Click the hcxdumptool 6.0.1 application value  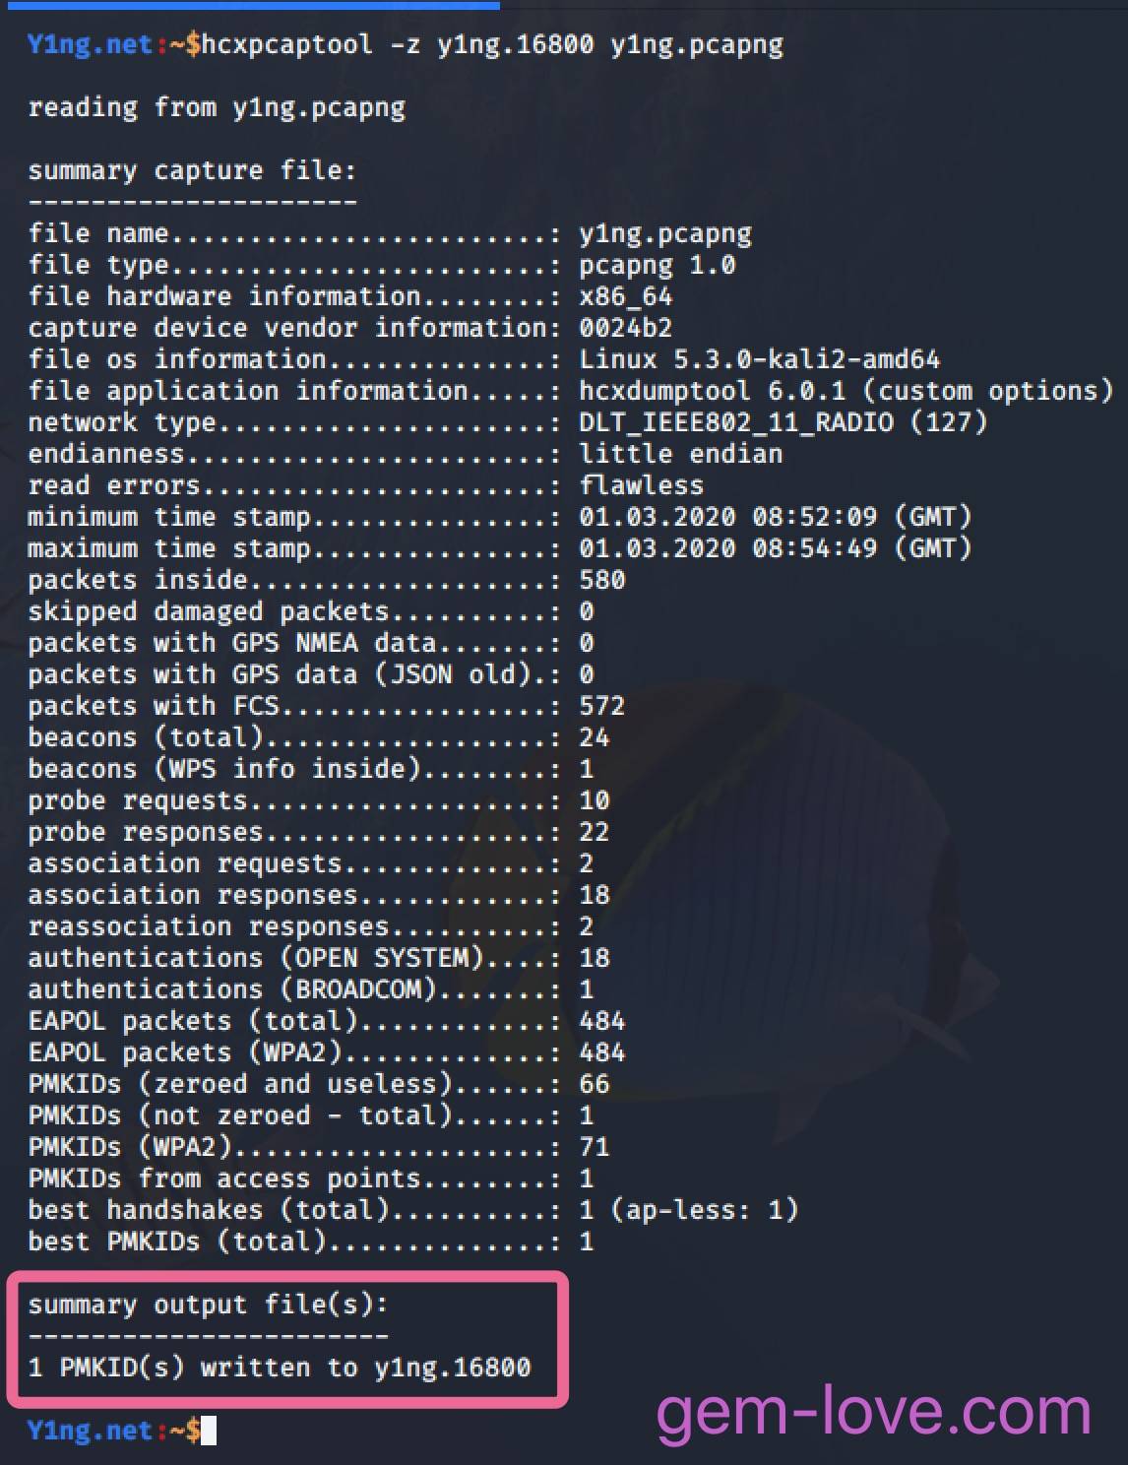click(x=846, y=391)
